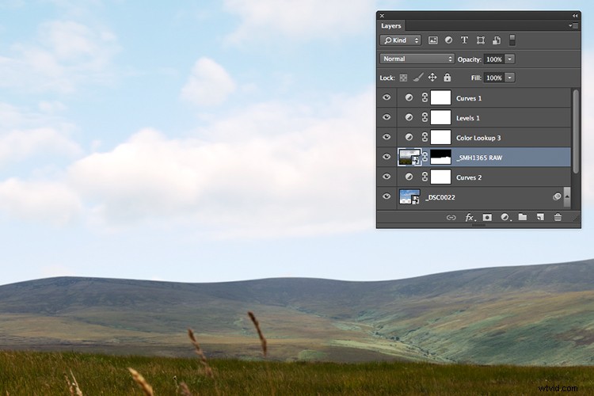Filter layers by adjustment layer icon
Image resolution: width=594 pixels, height=396 pixels.
(448, 40)
